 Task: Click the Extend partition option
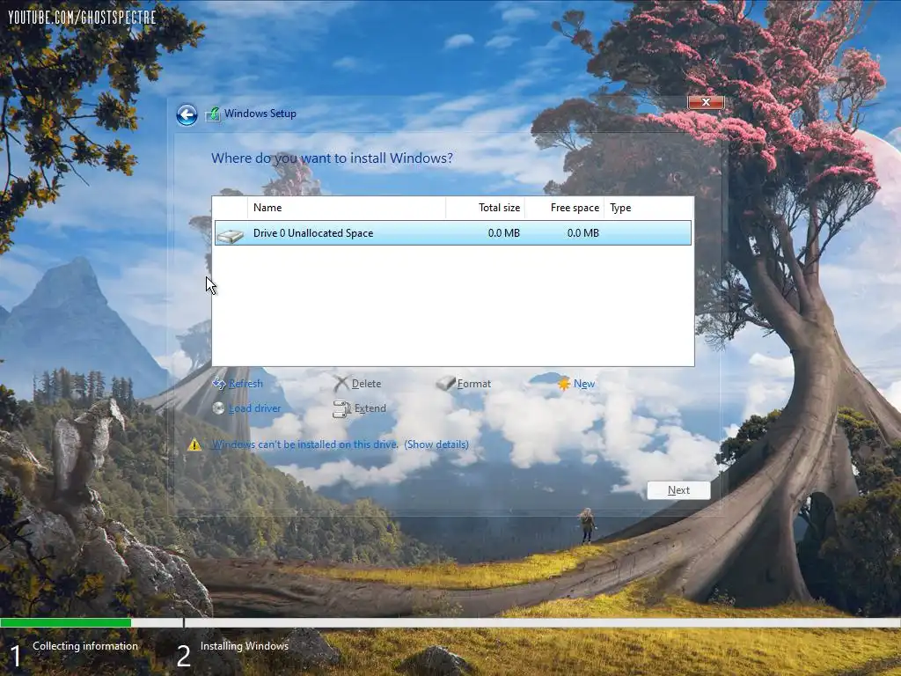tap(370, 408)
